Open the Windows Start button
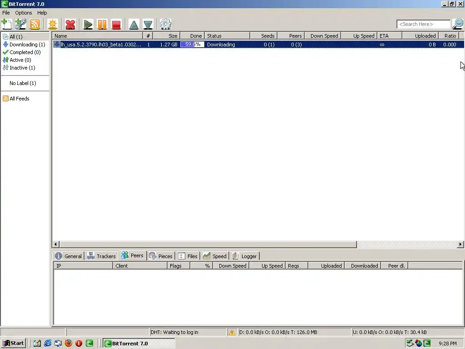This screenshot has width=465, height=349. tap(13, 344)
